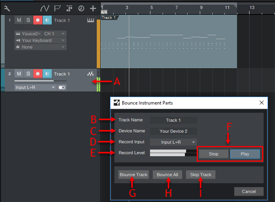275x202 pixels.
Task: Click the Play button in the dialog
Action: click(x=245, y=154)
